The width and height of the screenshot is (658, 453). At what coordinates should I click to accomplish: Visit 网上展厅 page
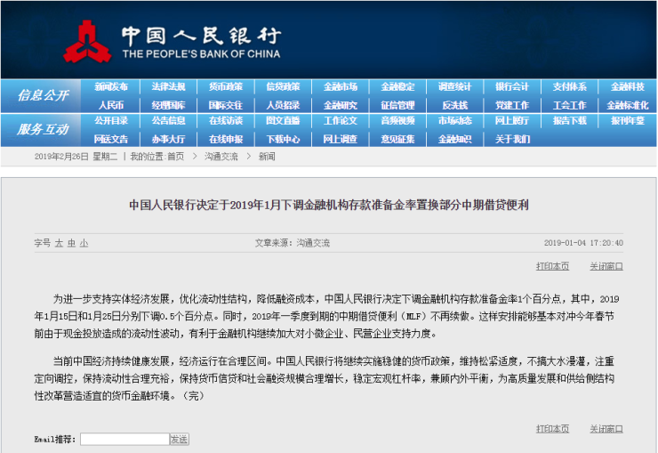pos(512,121)
